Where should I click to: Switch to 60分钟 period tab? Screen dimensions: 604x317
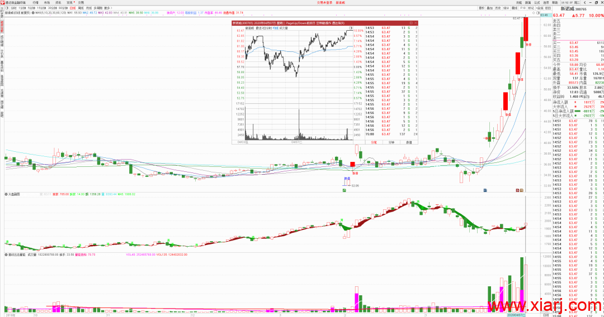(x=63, y=8)
